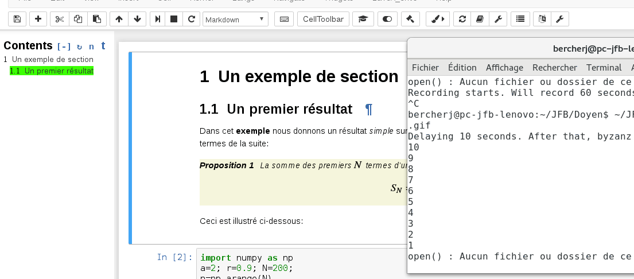The width and height of the screenshot is (634, 279).
Task: Open the Fichier menu in terminal
Action: tap(425, 68)
